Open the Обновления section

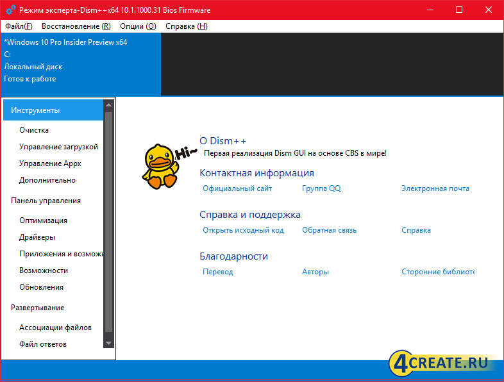point(41,287)
